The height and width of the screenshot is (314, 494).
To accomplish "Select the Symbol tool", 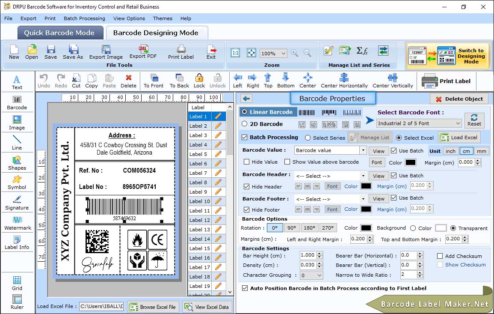I will pos(17,182).
